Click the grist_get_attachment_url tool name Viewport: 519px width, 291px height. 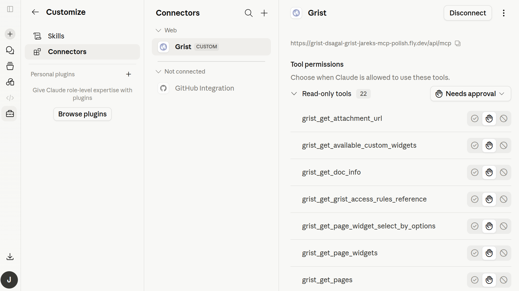click(x=342, y=118)
